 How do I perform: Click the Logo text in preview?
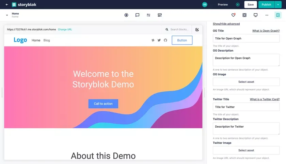(20, 40)
